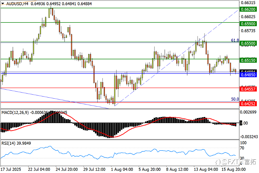The width and height of the screenshot is (259, 173).
Task: Select the 0.65500 green price level label
Action: [248, 43]
